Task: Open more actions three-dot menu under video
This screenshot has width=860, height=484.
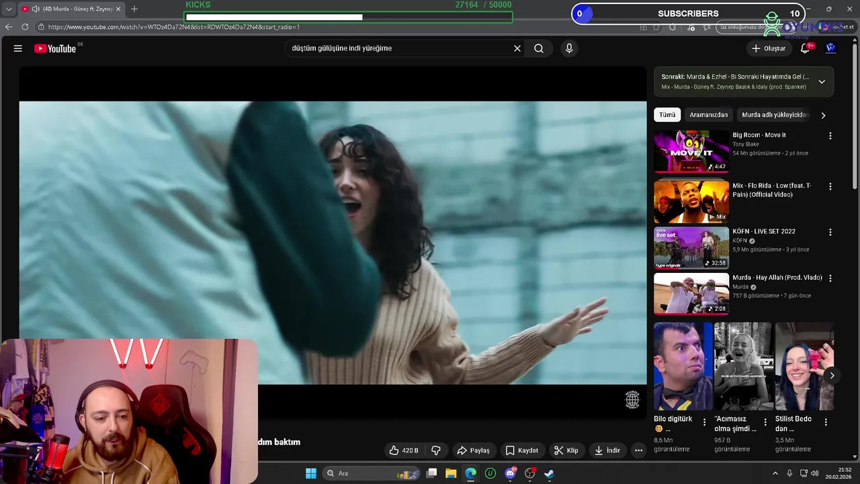Action: (639, 450)
